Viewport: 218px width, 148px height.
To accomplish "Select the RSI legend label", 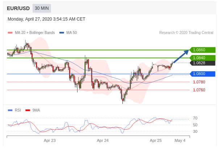I will (x=18, y=110).
